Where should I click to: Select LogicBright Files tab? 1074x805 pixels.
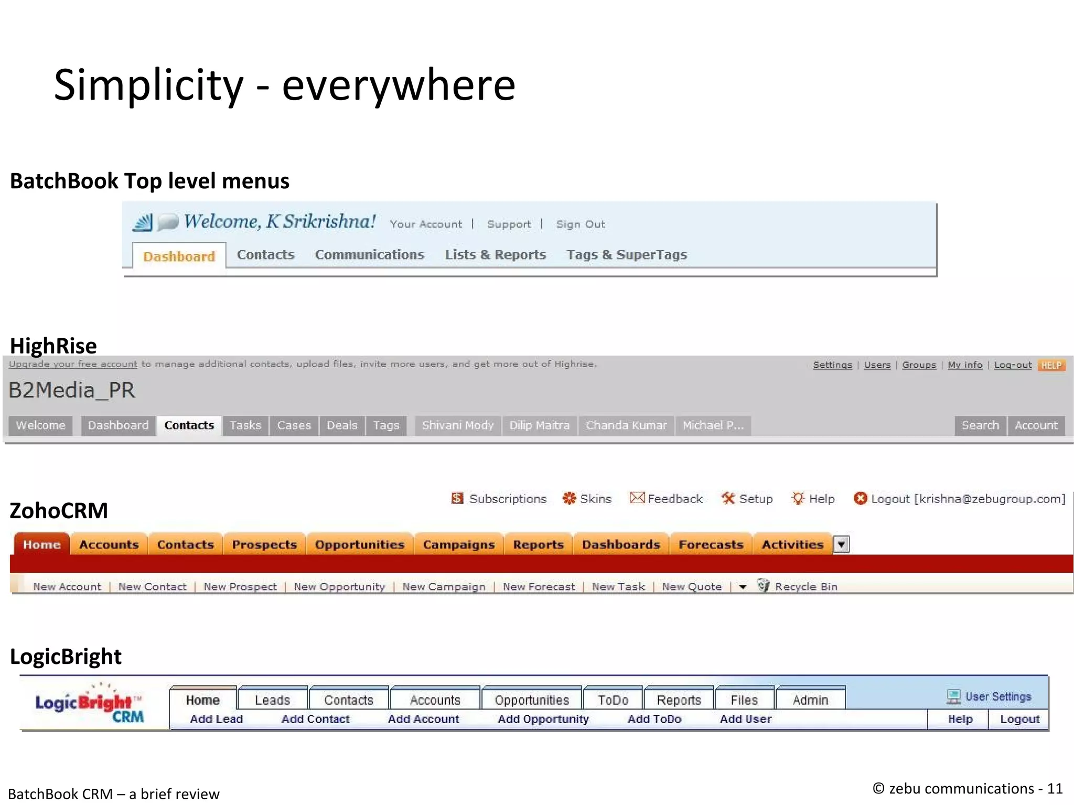(x=744, y=700)
